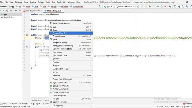The image size is (192, 108).
Task: Open the Refactor menu
Action: coord(41,2)
